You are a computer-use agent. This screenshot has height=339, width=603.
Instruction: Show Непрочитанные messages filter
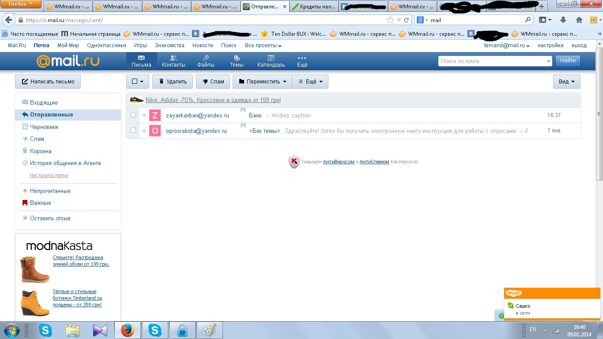coord(50,191)
